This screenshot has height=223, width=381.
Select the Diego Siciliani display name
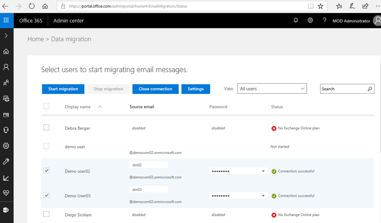tap(78, 215)
